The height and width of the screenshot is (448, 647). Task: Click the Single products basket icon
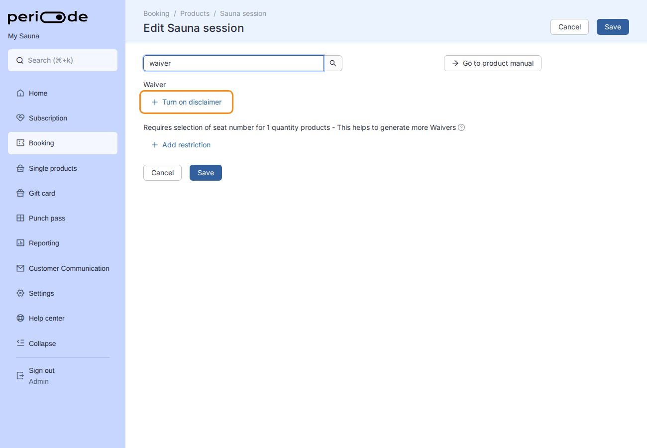click(20, 168)
